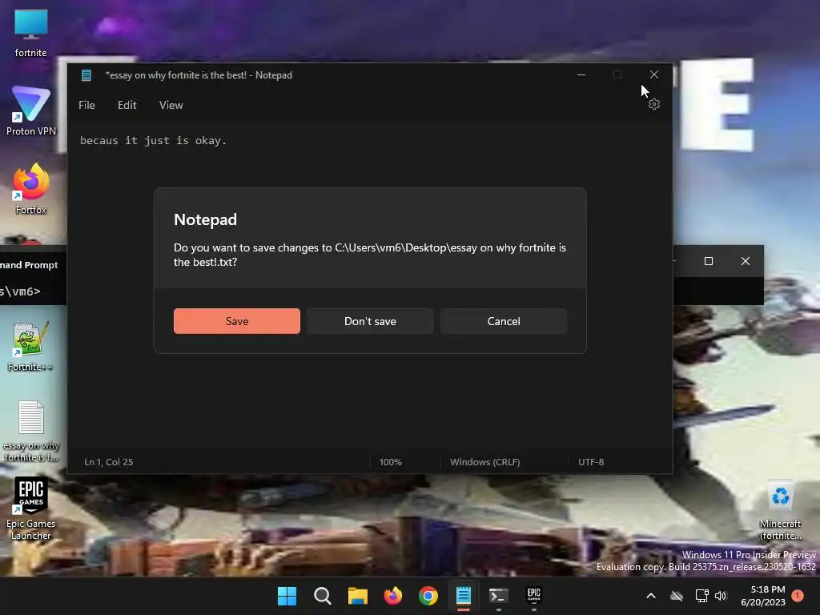Open the File menu in Notepad
The height and width of the screenshot is (615, 820).
point(86,105)
